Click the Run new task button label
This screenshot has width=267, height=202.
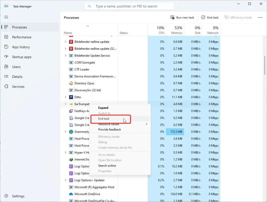pyautogui.click(x=185, y=17)
